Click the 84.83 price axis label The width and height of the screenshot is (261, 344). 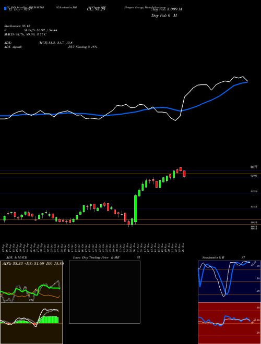click(254, 207)
